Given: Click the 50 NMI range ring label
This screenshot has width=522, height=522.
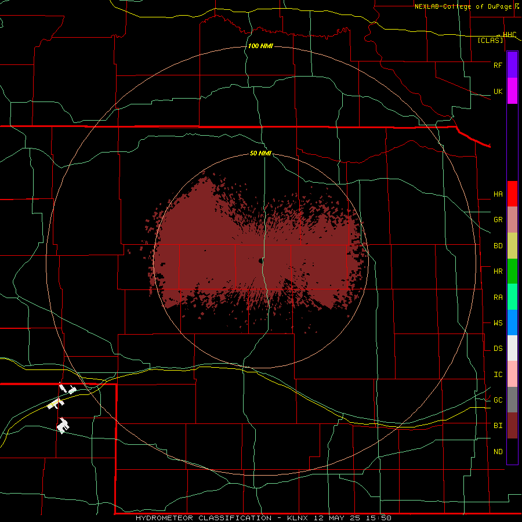Looking at the screenshot, I should pyautogui.click(x=260, y=154).
